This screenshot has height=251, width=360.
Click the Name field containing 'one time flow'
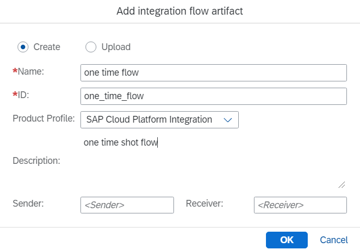coord(214,73)
